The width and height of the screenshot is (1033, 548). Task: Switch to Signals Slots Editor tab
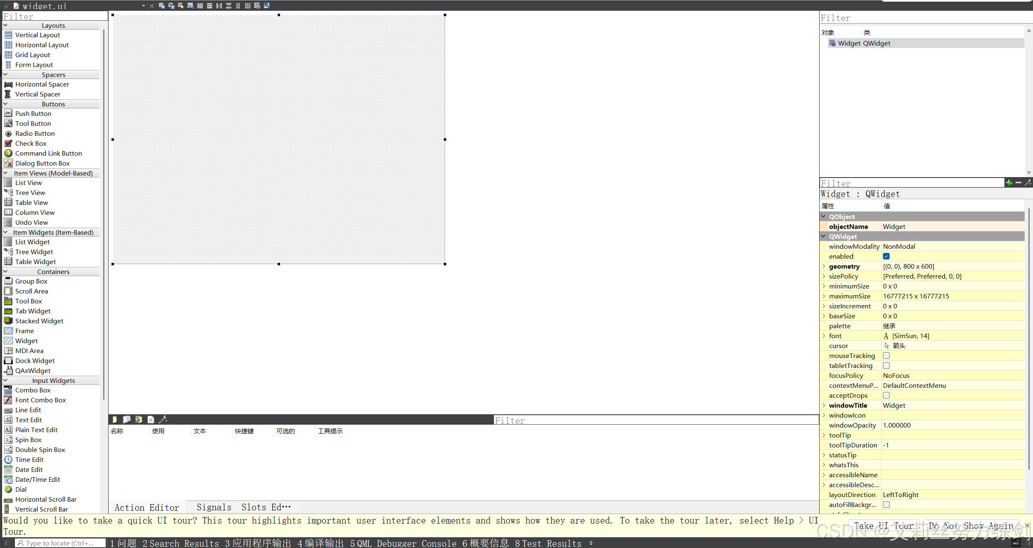pos(243,507)
